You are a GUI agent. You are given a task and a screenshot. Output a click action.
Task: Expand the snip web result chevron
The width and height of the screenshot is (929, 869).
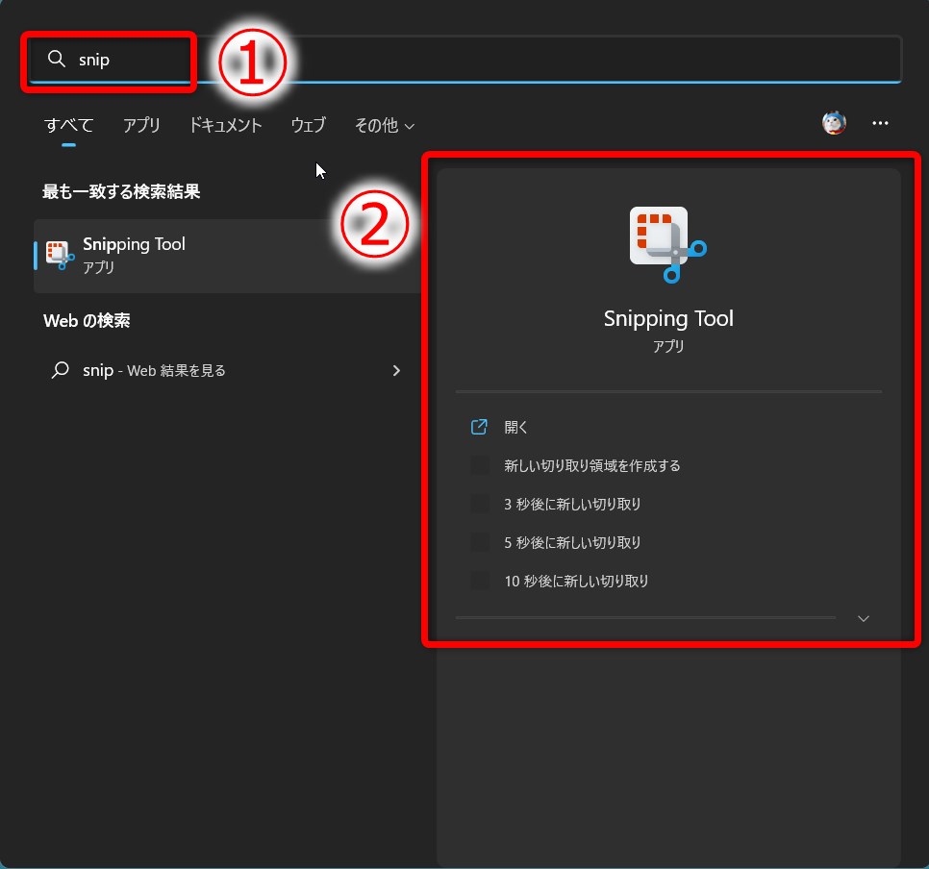click(396, 371)
